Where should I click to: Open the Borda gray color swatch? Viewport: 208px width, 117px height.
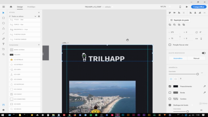pyautogui.click(x=175, y=93)
